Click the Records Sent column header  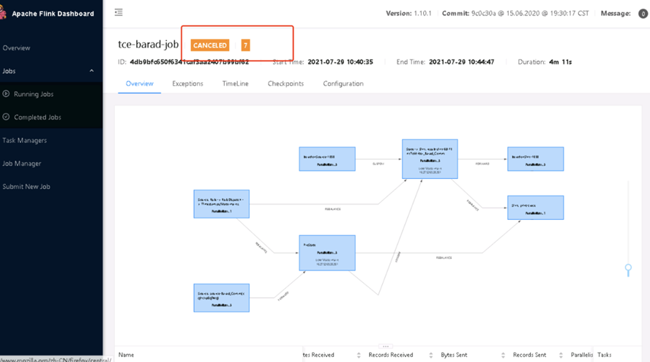(x=529, y=355)
